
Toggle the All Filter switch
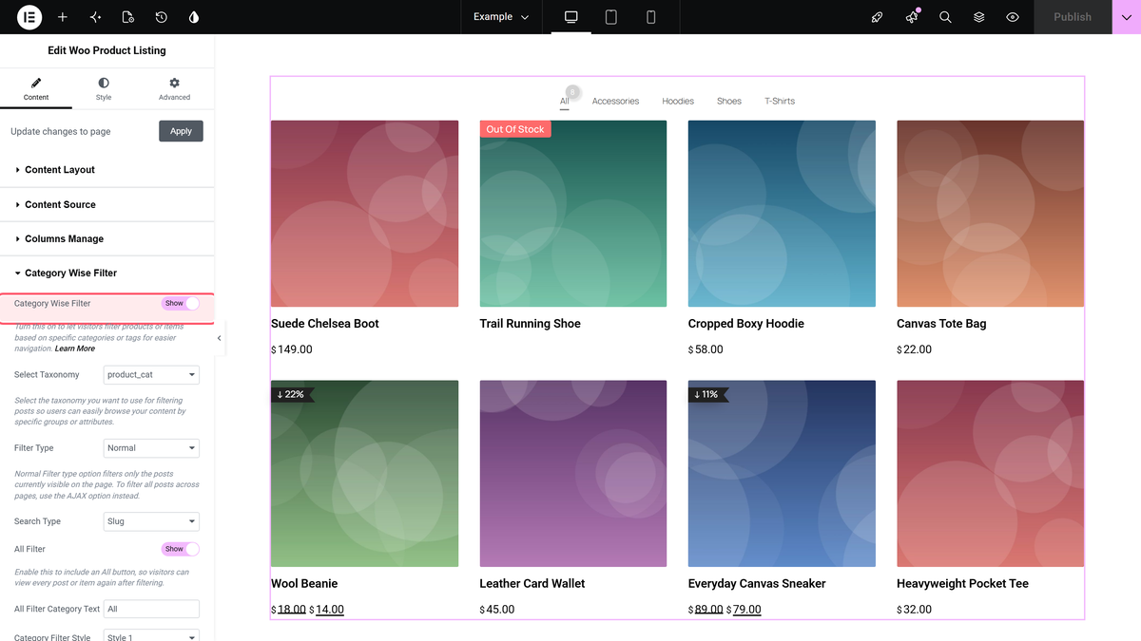click(x=181, y=549)
